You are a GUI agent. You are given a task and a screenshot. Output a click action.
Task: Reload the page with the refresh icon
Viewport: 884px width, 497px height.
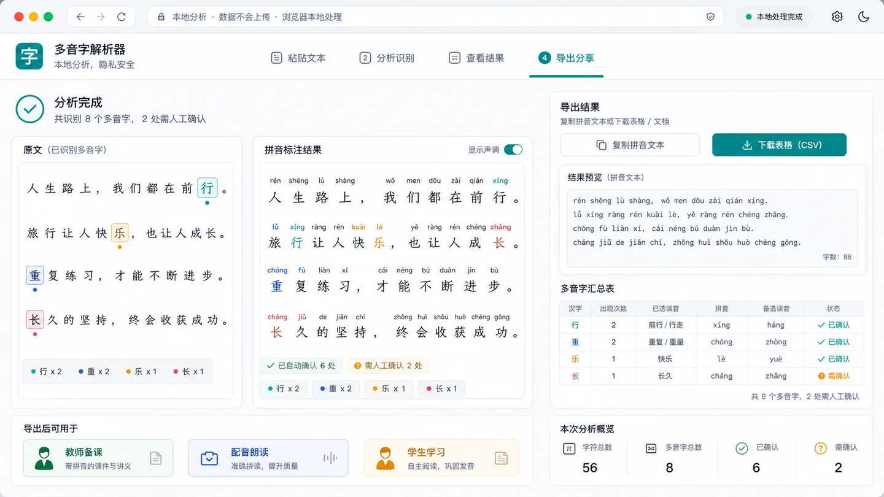click(122, 17)
